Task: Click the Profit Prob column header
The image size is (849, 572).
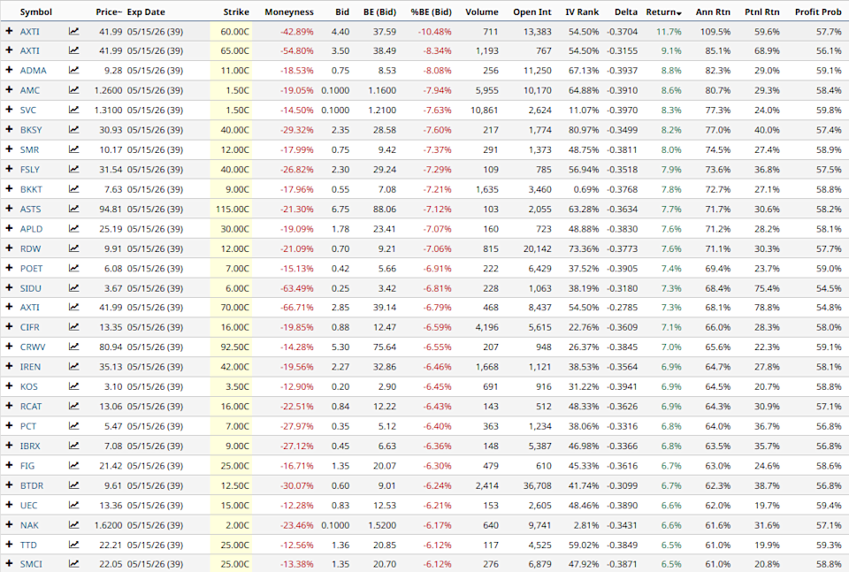Action: pyautogui.click(x=818, y=12)
